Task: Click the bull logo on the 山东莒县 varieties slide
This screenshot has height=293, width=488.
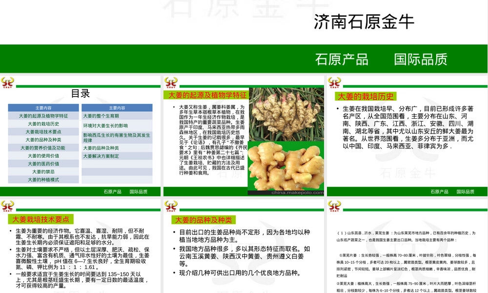Action: (334, 206)
